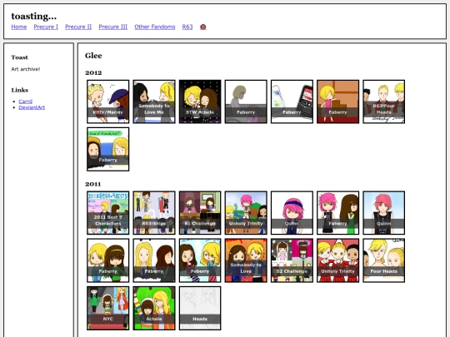Open the Somebody to Love thumbnail

pos(246,260)
